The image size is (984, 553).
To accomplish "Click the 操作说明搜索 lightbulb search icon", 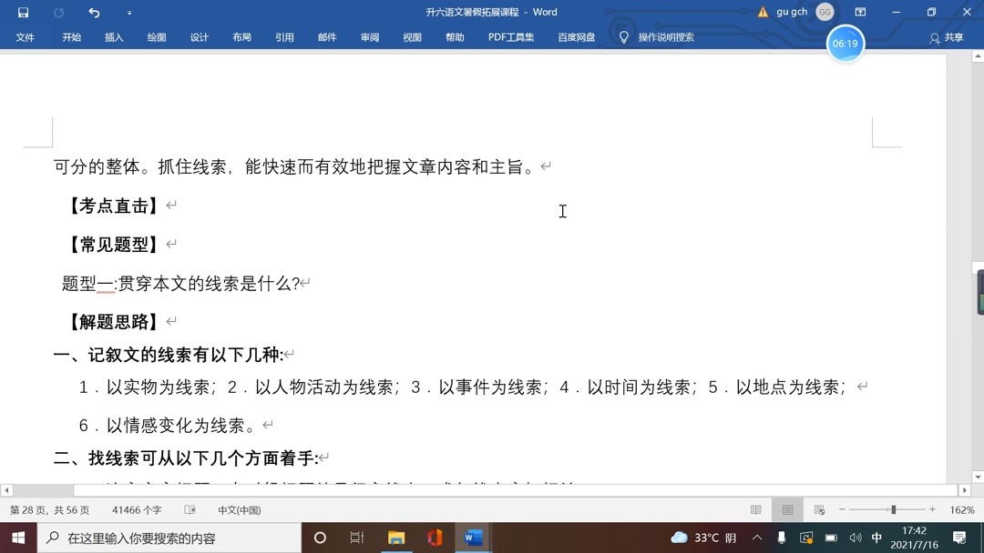I will point(623,37).
